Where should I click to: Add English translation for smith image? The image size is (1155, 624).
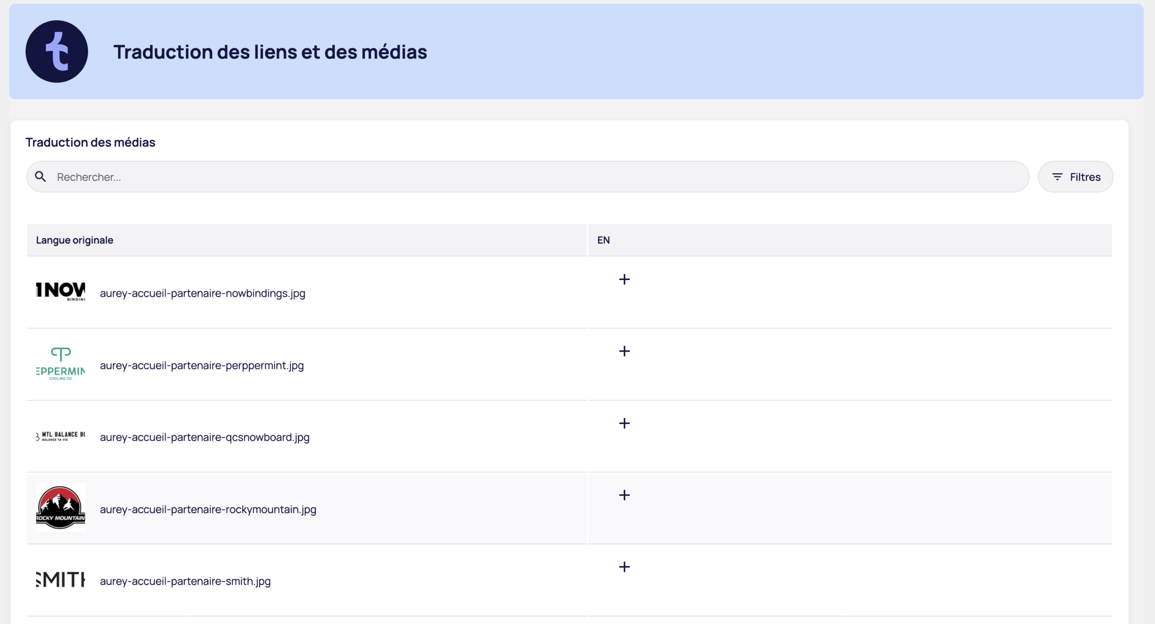point(624,567)
